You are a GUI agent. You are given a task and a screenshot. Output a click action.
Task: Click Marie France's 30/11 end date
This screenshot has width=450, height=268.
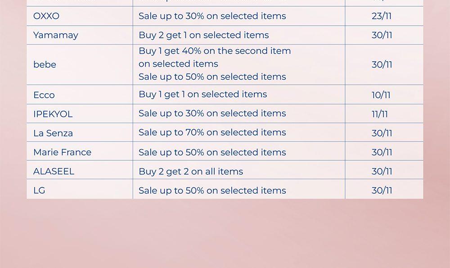coord(382,152)
